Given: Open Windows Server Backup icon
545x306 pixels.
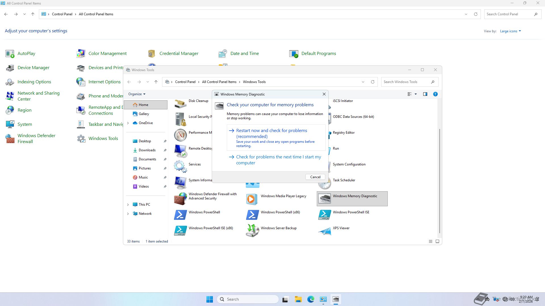Looking at the screenshot, I should tap(252, 231).
